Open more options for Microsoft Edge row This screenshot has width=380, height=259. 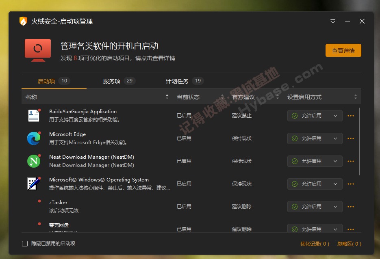point(351,138)
